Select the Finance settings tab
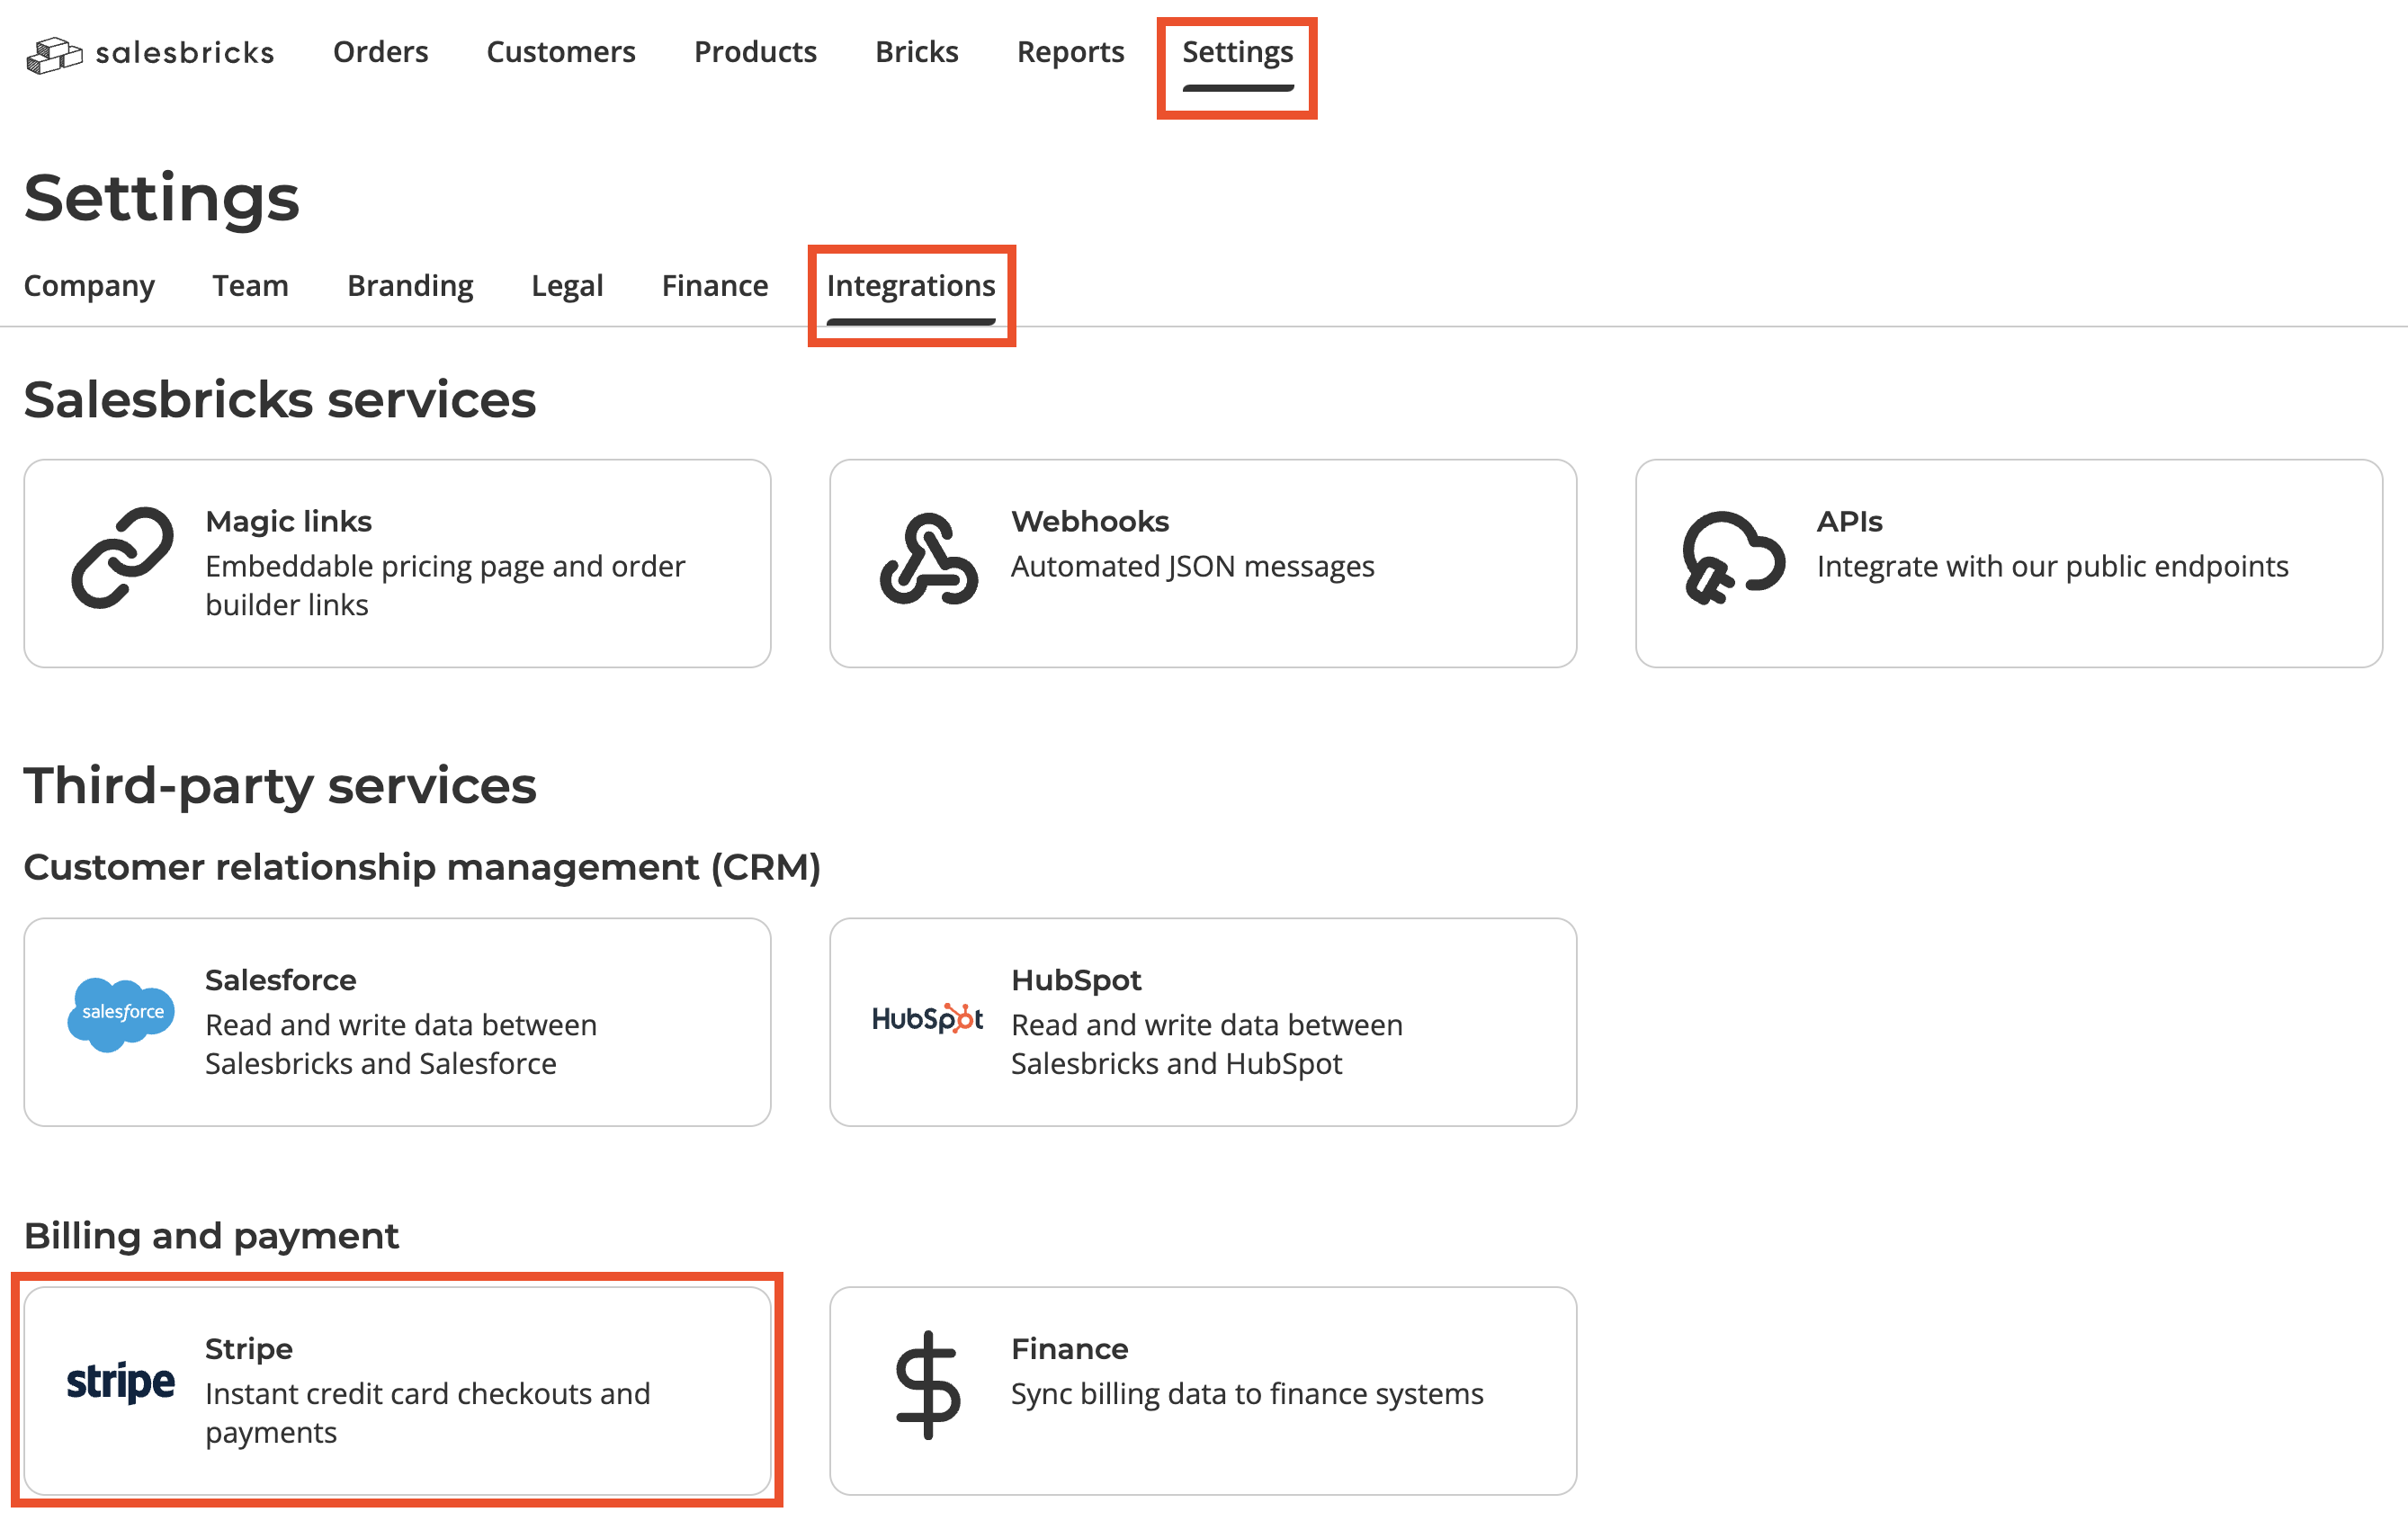Screen dimensions: 2408x1530 tap(714, 286)
